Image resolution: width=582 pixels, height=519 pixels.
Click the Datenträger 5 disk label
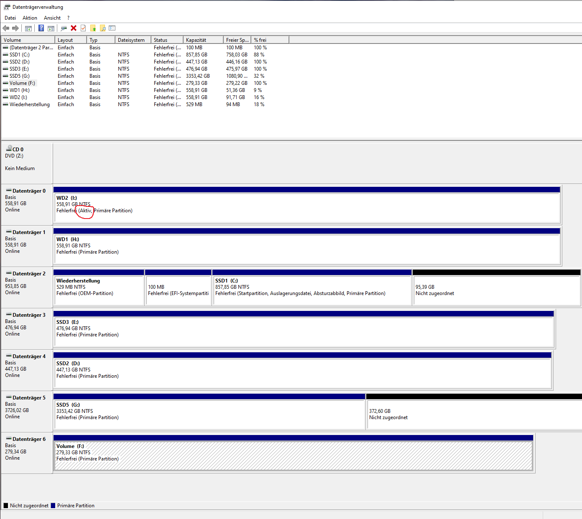[x=29, y=398]
